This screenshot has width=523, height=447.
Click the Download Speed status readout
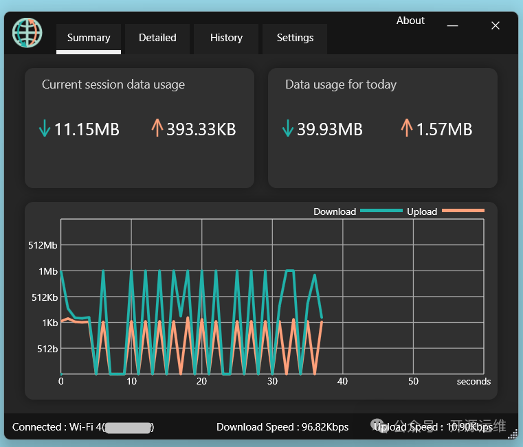(282, 427)
